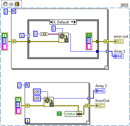
Task: Click the type cast node after constant 1
Action: point(44,34)
